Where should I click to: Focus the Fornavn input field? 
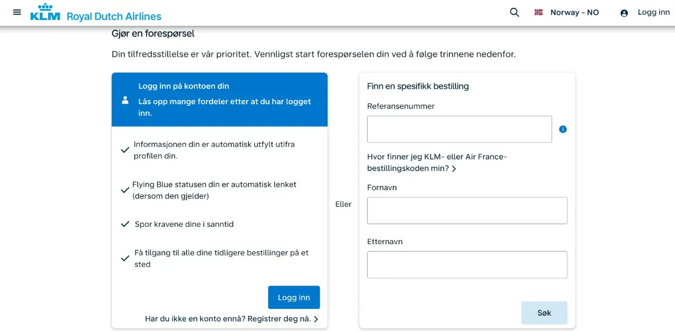click(x=467, y=210)
